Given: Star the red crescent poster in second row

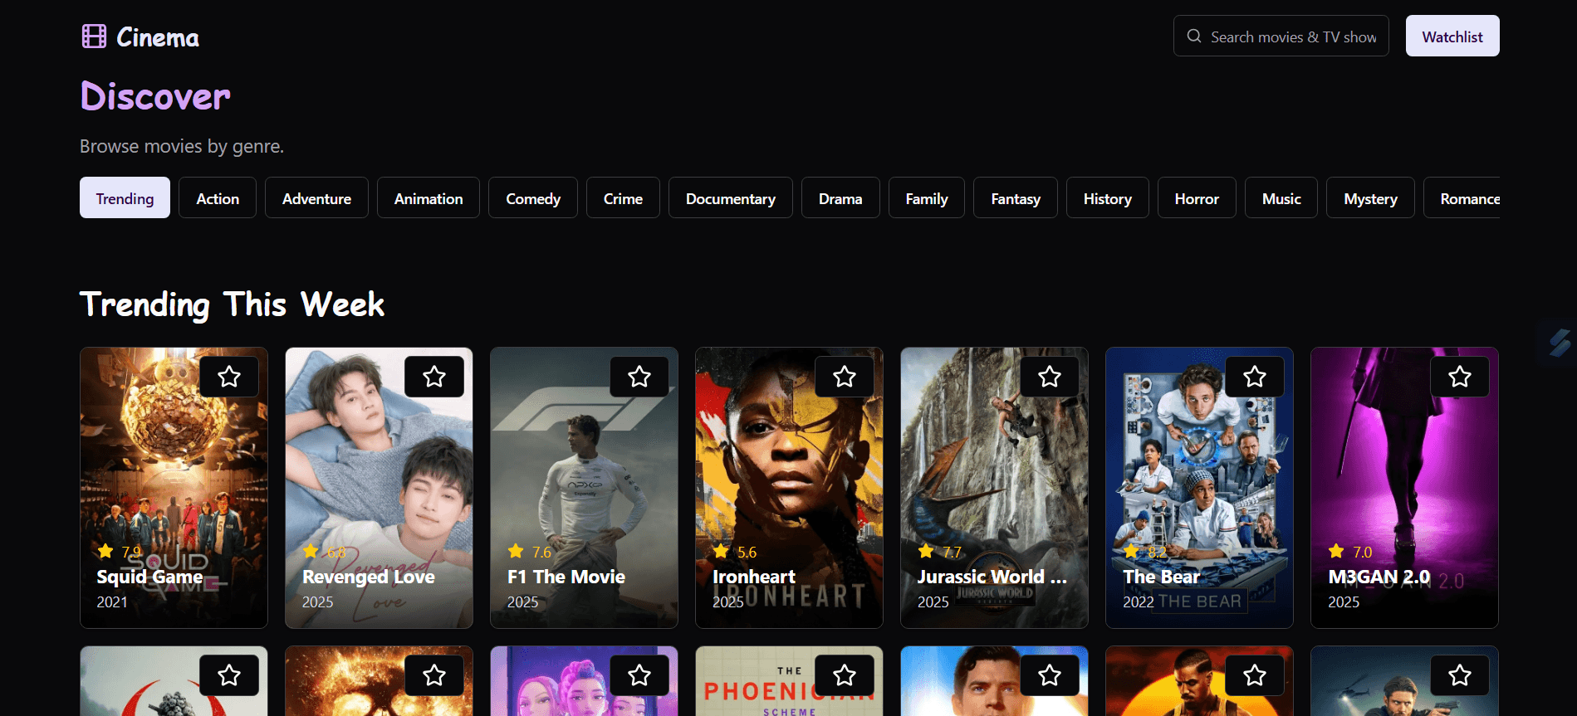Looking at the screenshot, I should coord(229,675).
